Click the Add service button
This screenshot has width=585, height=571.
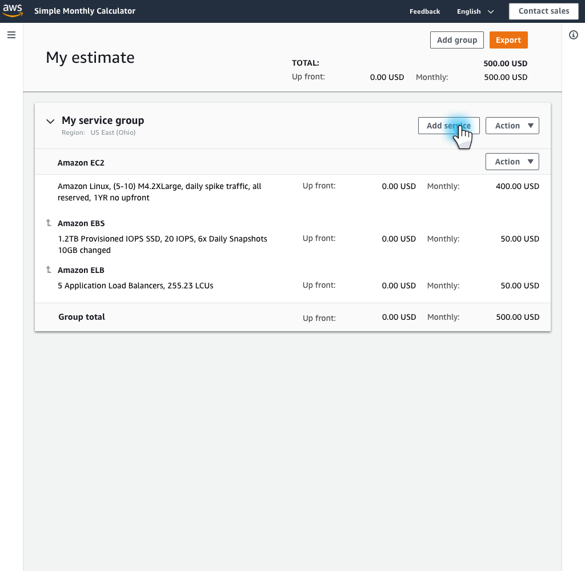click(448, 126)
